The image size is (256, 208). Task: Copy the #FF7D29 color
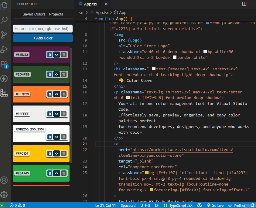(50, 94)
